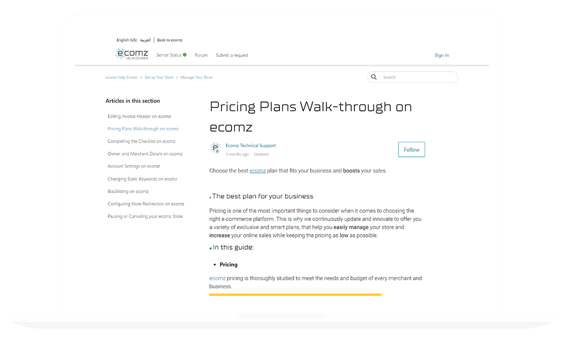
Task: Open the Forum page
Action: pyautogui.click(x=201, y=55)
